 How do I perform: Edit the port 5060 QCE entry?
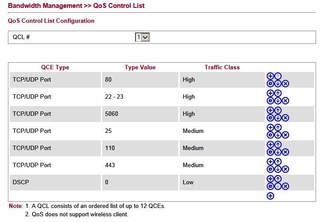coord(270,118)
